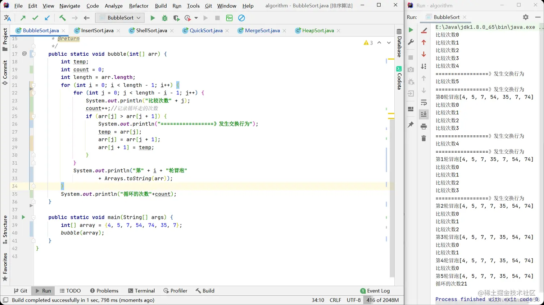Close the InsertSort.java tab

pos(118,31)
